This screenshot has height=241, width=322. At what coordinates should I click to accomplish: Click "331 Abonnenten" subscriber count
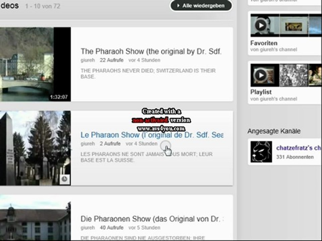(x=295, y=157)
